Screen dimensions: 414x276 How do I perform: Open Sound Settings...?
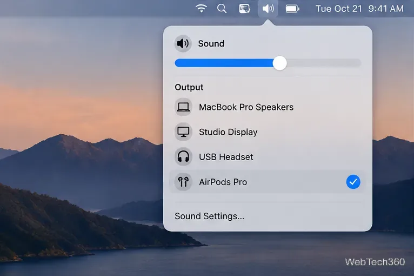tap(209, 216)
